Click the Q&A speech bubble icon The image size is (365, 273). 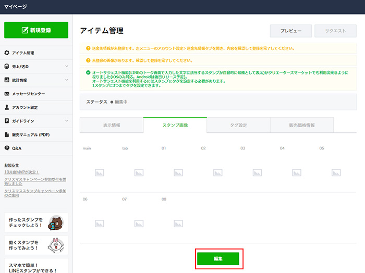(x=7, y=148)
